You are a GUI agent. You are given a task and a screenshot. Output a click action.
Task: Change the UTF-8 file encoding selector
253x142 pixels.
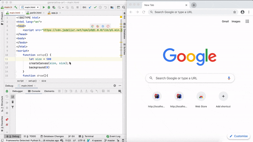[81, 140]
